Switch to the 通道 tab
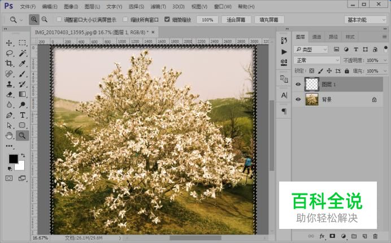Screen dimensions: 391x243 316,37
